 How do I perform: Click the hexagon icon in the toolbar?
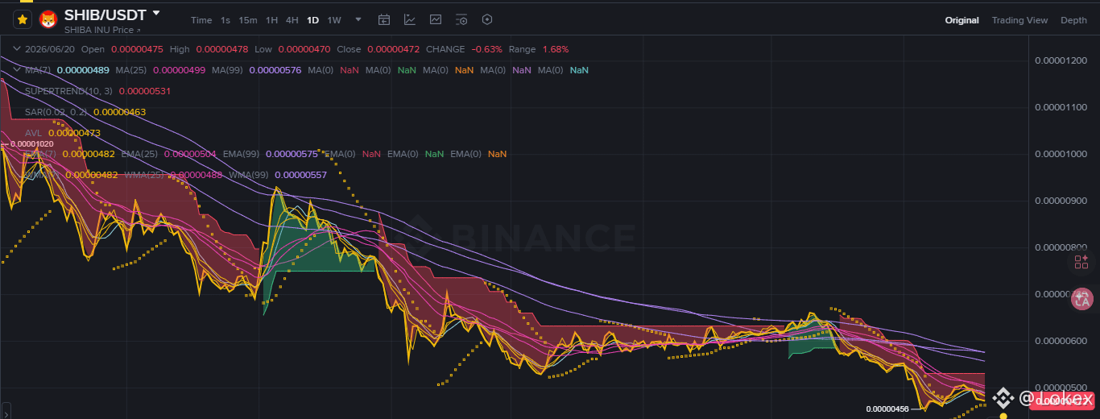[487, 20]
